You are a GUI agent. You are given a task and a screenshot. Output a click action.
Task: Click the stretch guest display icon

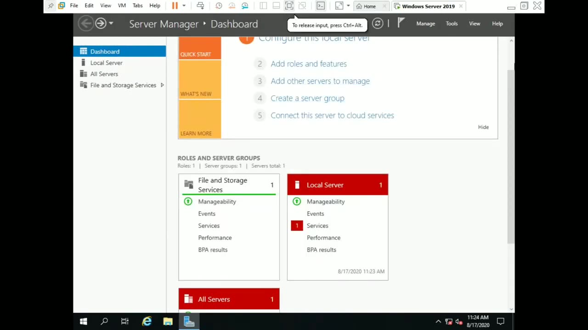tap(339, 6)
